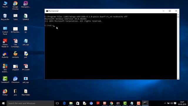This screenshot has height=106, width=188.
Task: Select the PF CLAIM PDF icon
Action: 26,67
